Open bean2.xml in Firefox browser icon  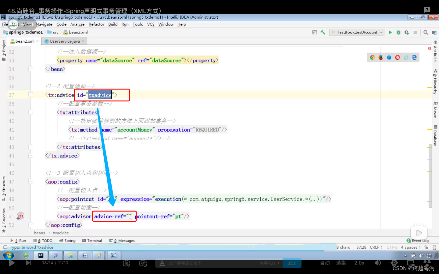coord(381,57)
